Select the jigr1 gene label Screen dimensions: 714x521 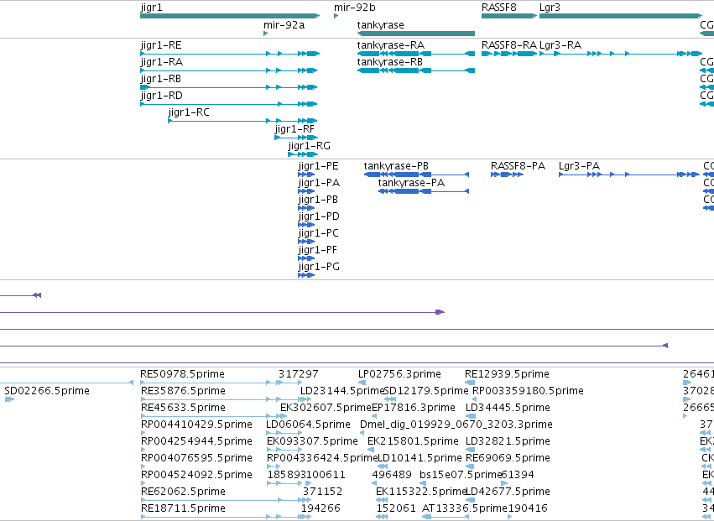[151, 8]
